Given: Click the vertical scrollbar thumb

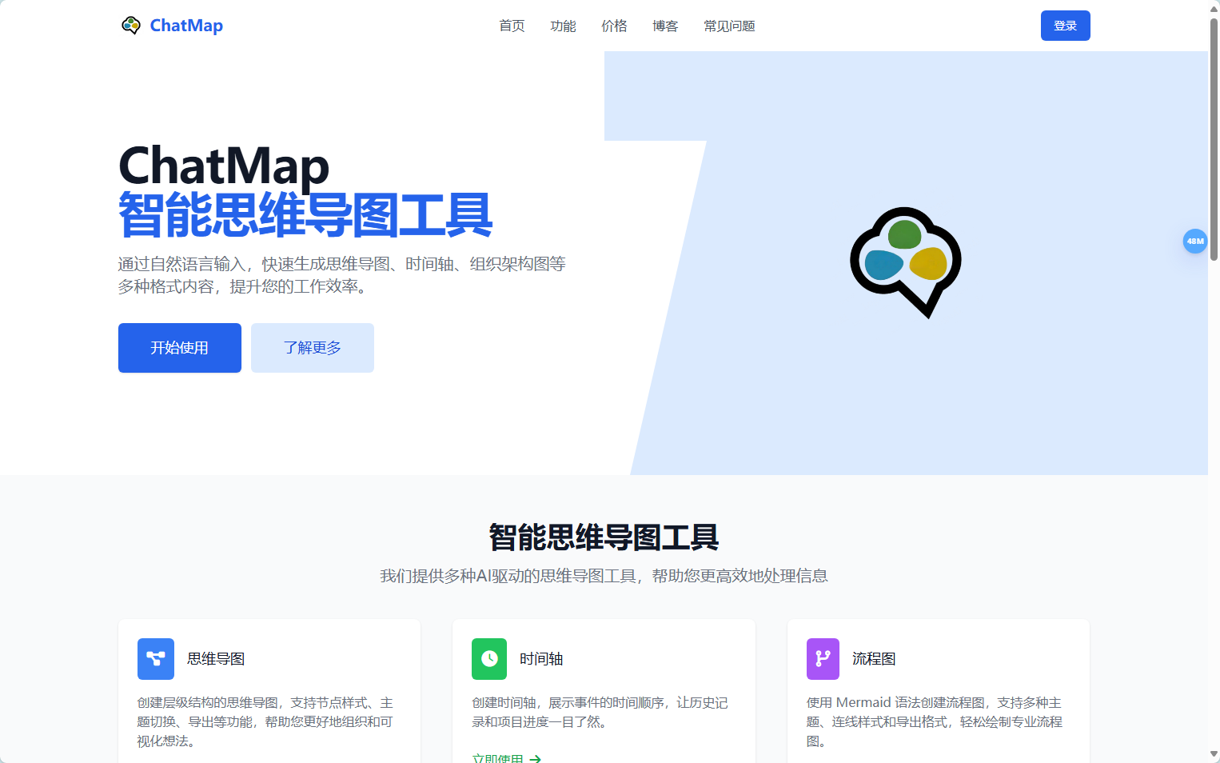Looking at the screenshot, I should [1214, 139].
